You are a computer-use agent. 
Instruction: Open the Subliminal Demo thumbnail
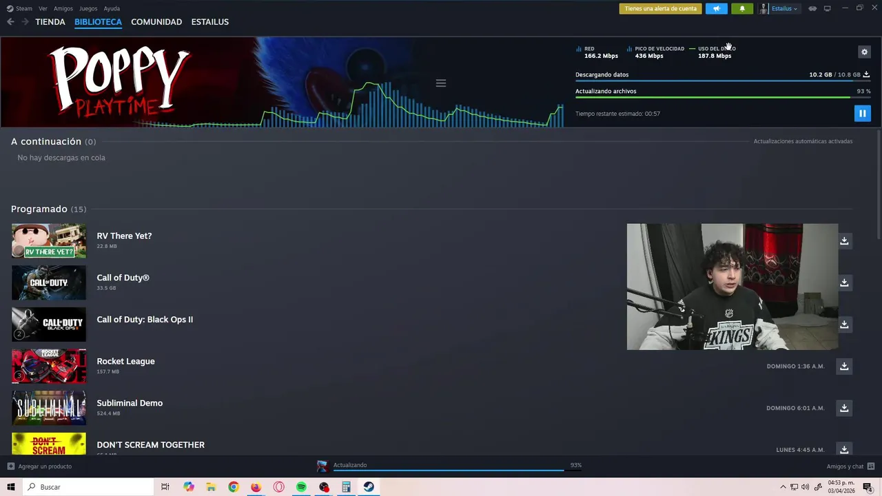(x=49, y=408)
